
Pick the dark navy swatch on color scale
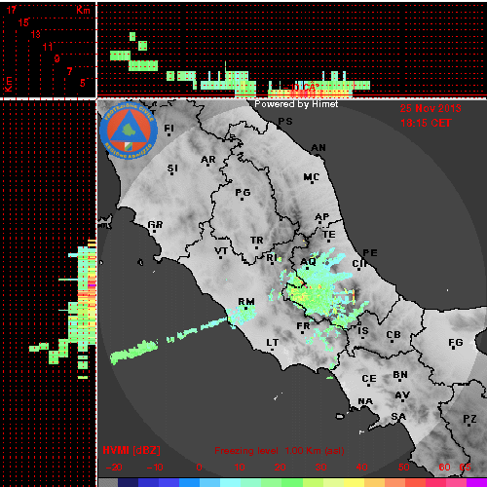click(x=128, y=482)
